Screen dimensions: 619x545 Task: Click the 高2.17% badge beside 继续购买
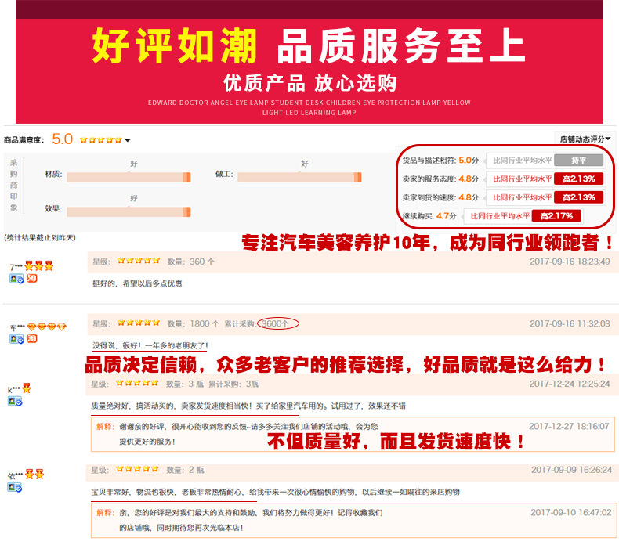click(x=556, y=216)
